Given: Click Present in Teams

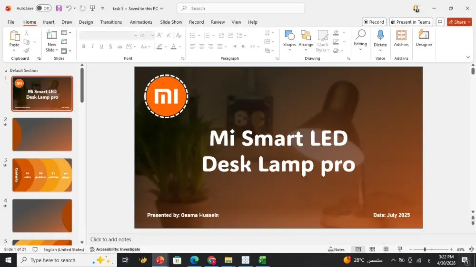Looking at the screenshot, I should pyautogui.click(x=411, y=22).
